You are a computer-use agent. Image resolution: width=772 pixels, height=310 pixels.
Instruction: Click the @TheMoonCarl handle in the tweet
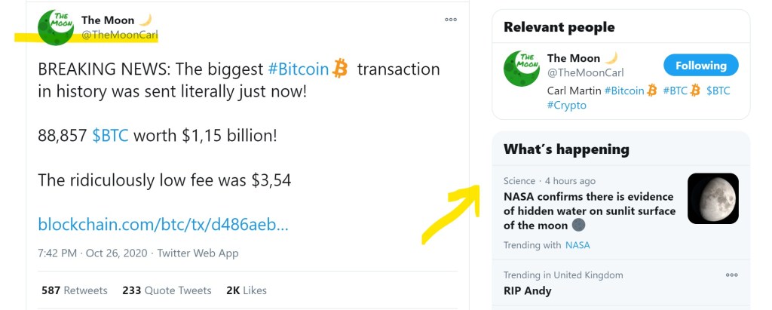119,35
